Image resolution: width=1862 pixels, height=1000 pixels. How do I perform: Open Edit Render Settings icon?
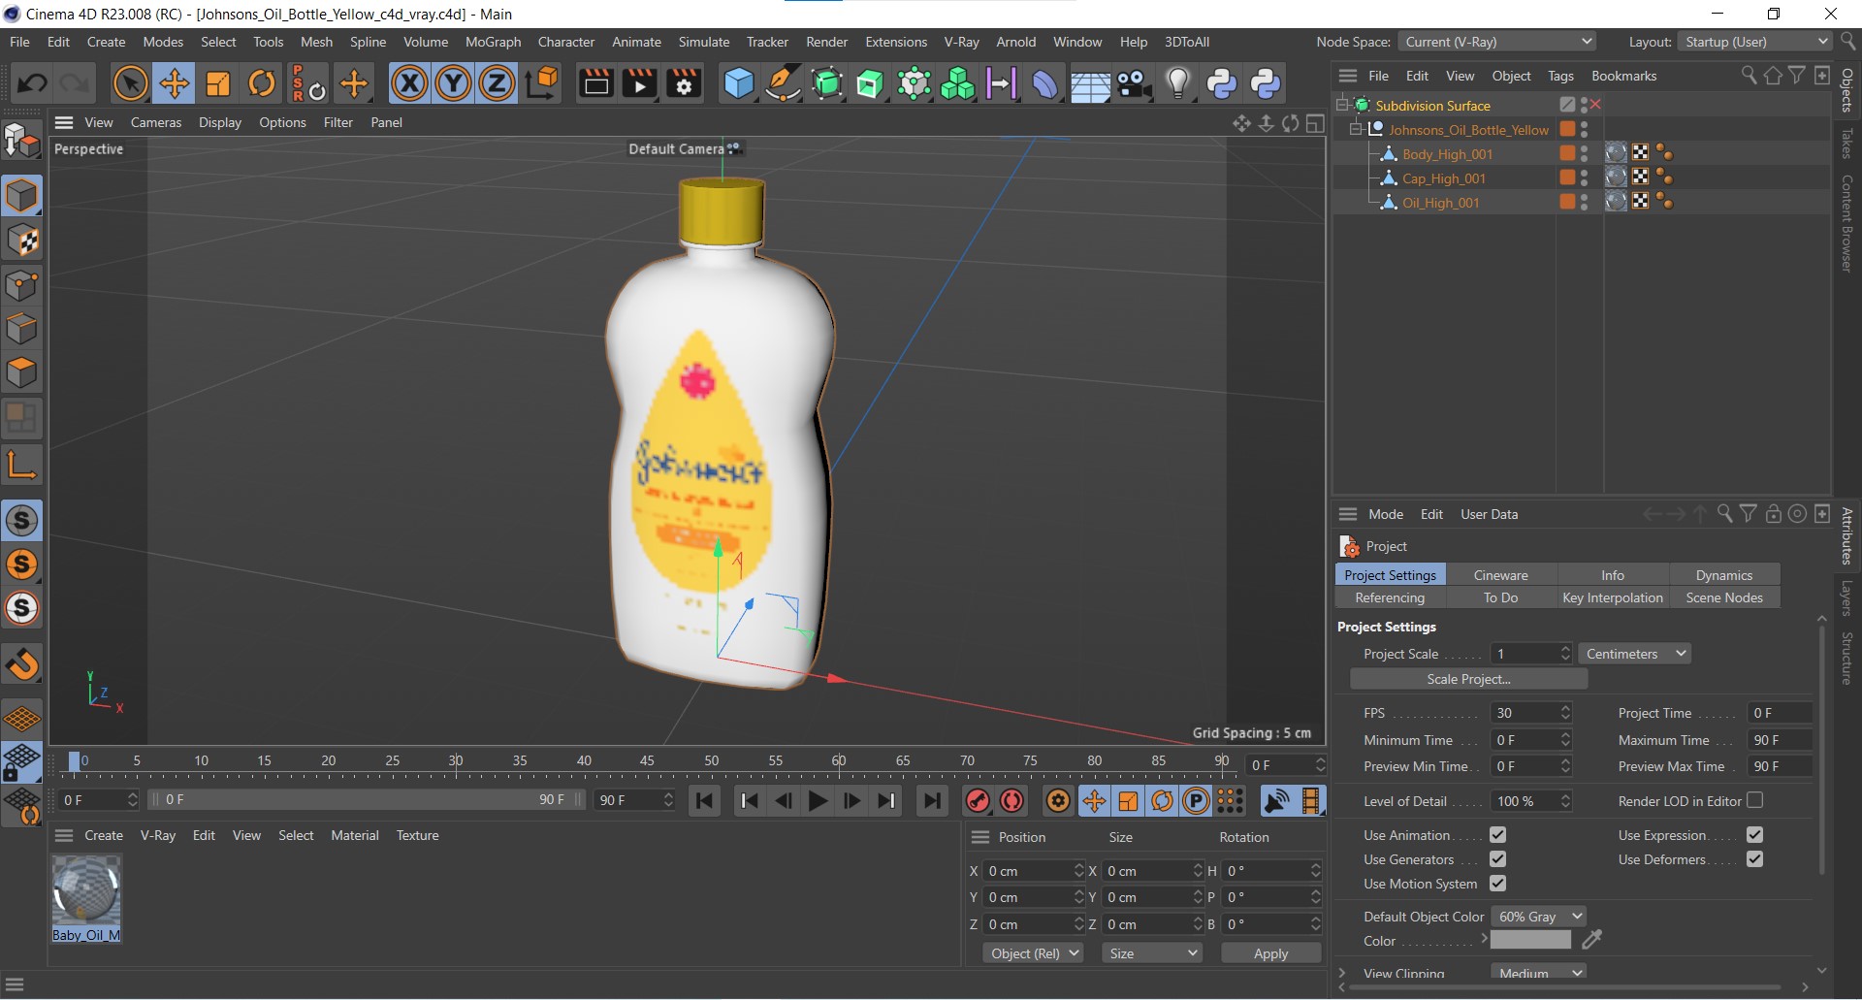point(684,83)
